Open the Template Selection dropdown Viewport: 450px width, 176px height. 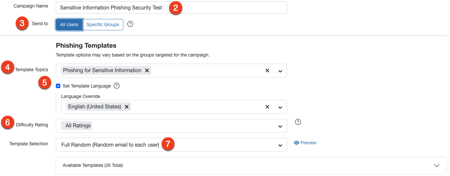click(171, 145)
